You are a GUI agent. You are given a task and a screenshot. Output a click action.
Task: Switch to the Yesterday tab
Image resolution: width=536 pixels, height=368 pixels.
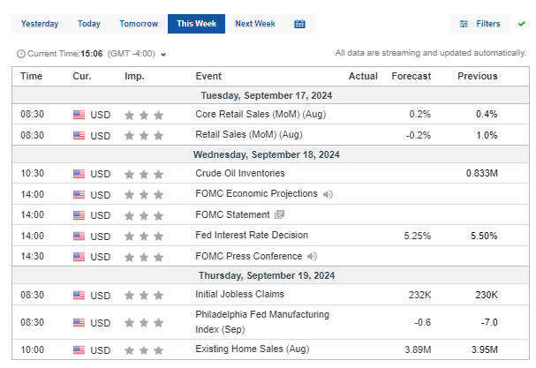[40, 24]
